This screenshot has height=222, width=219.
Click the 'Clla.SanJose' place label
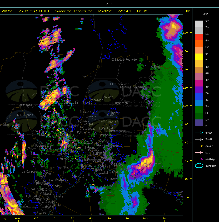pos(120,84)
